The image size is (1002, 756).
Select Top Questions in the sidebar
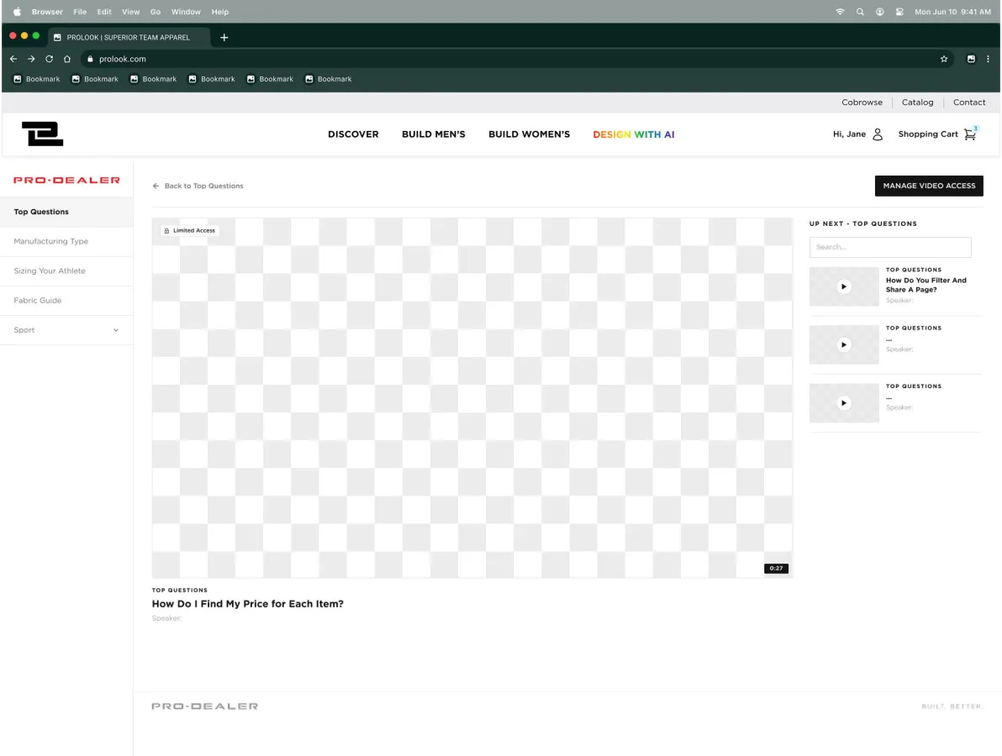(66, 212)
